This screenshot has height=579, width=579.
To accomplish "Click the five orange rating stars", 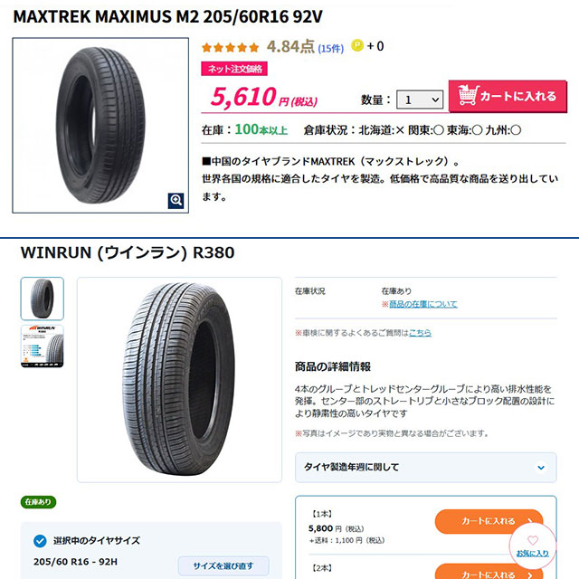I will tap(230, 47).
